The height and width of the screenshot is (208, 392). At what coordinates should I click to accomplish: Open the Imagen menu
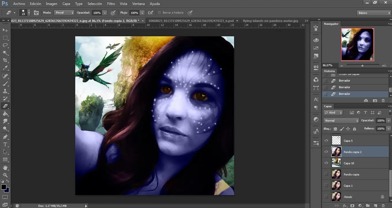pos(52,4)
